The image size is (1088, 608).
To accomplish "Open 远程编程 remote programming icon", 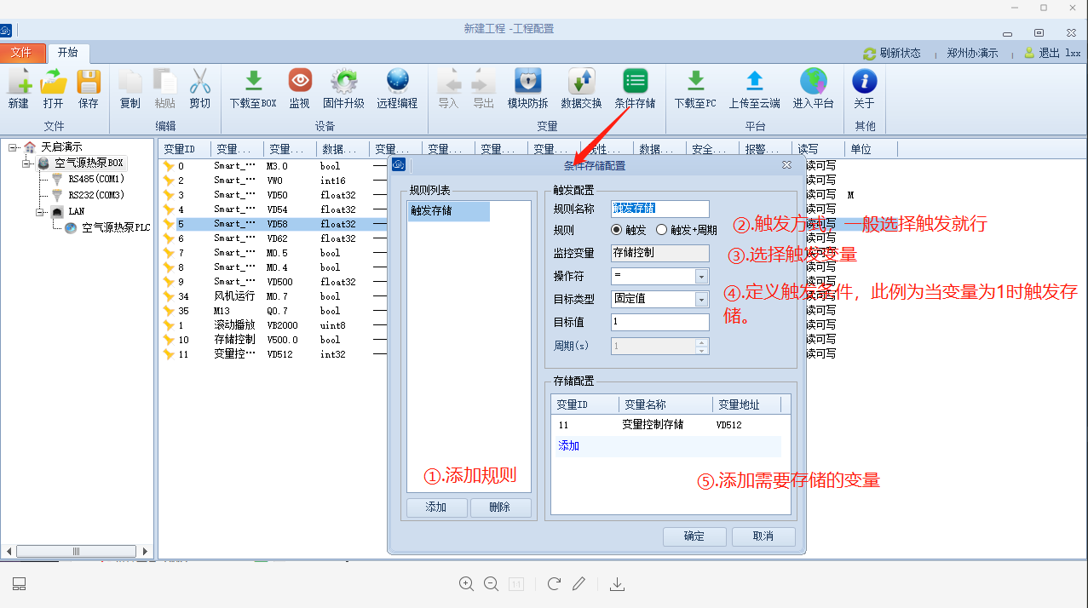I will pyautogui.click(x=398, y=82).
